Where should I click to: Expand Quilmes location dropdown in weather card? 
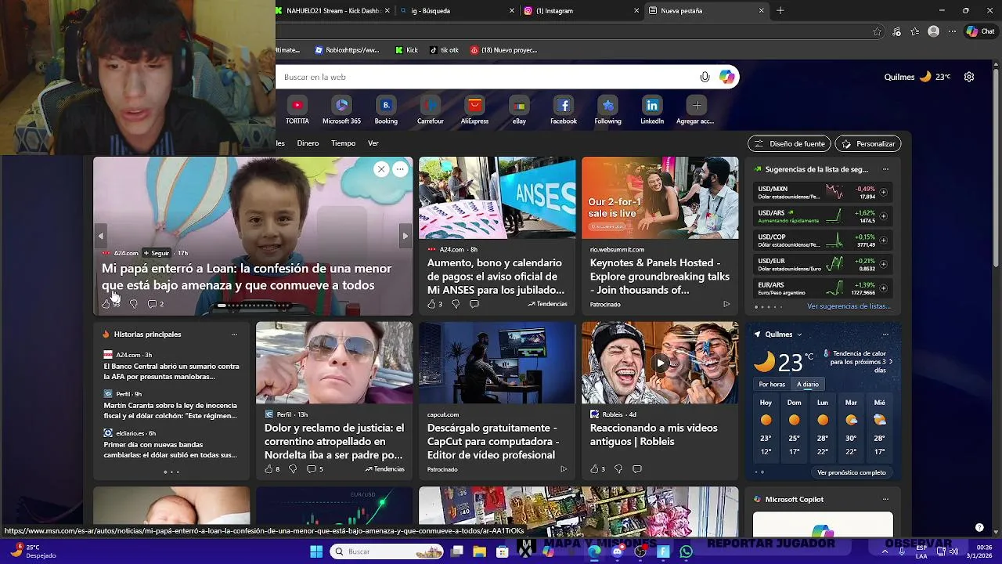coord(799,334)
